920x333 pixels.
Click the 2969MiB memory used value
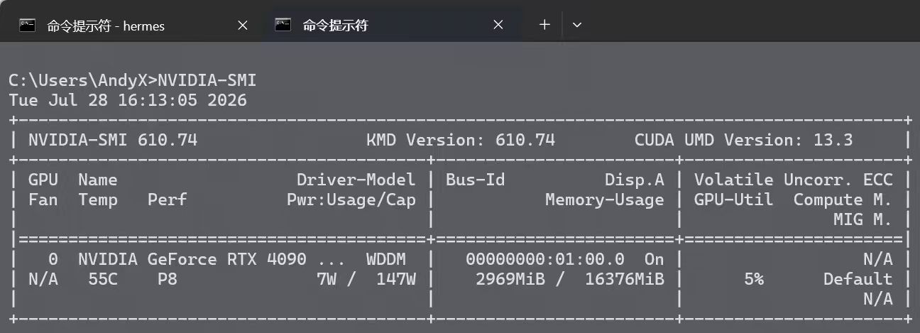point(510,279)
